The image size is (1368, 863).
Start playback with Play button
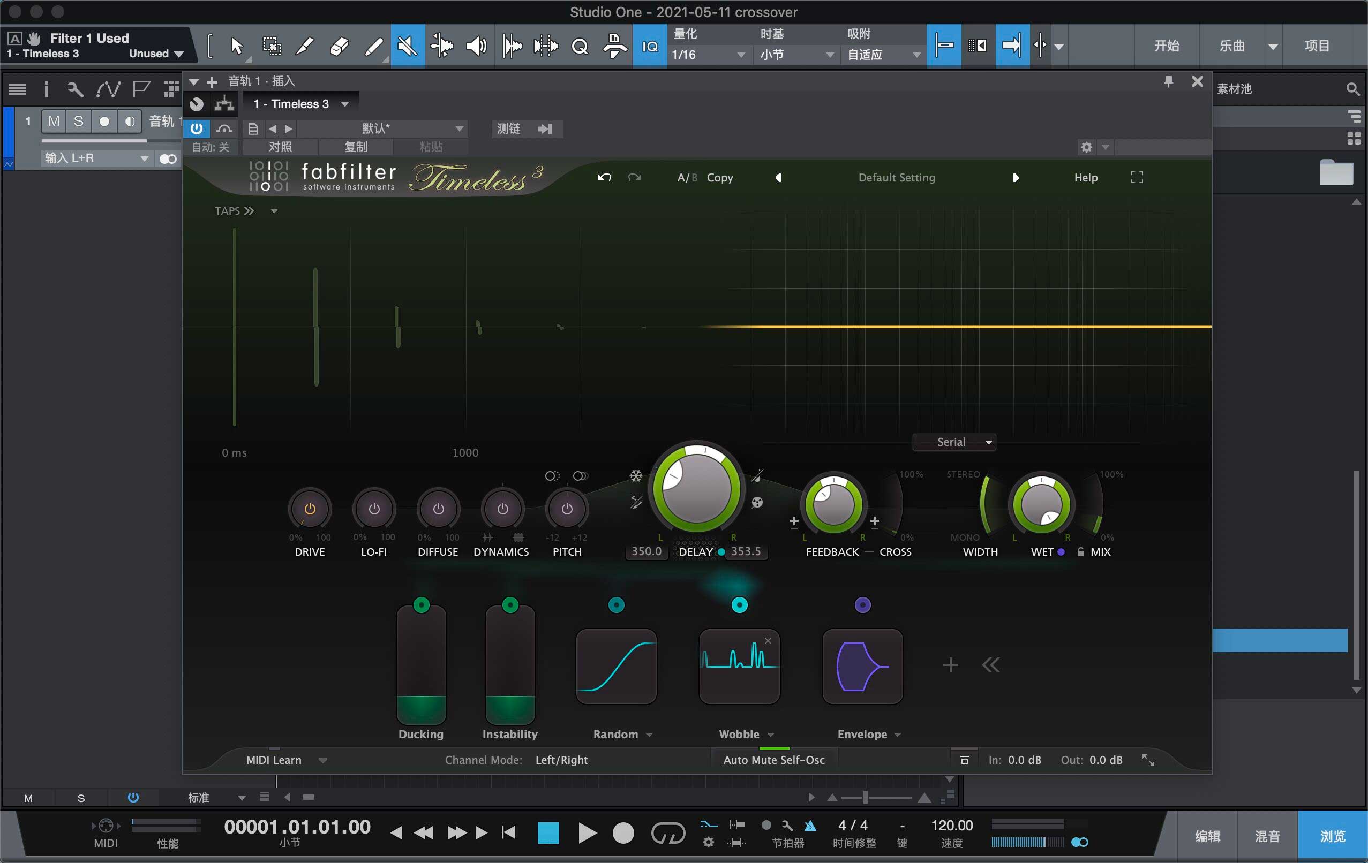tap(587, 833)
